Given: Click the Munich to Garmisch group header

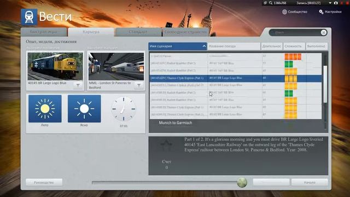Looking at the screenshot, I should point(176,123).
